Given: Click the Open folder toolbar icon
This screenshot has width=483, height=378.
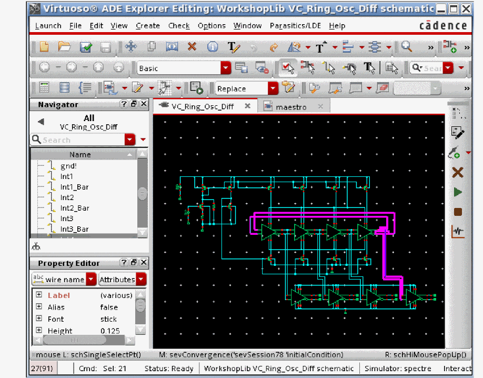Looking at the screenshot, I should [x=64, y=47].
